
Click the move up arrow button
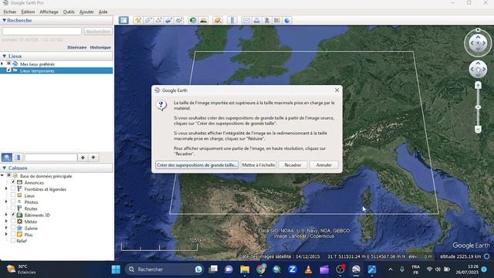click(83, 158)
